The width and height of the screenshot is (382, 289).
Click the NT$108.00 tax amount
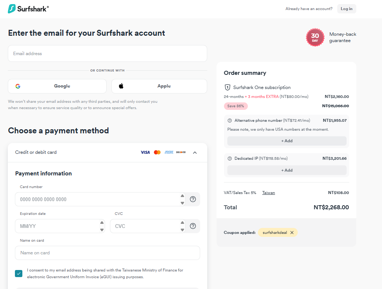click(x=338, y=193)
